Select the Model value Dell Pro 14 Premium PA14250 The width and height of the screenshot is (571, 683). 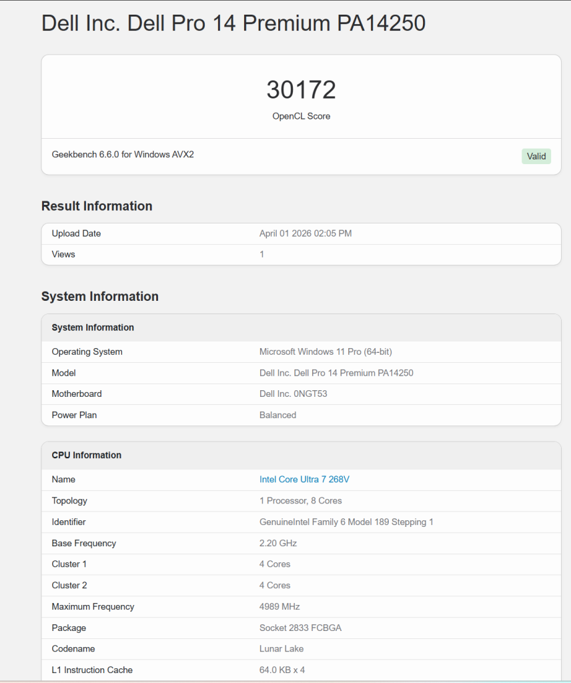coord(336,374)
